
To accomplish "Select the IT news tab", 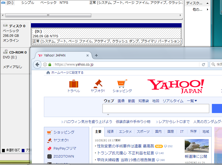I will [182, 132].
